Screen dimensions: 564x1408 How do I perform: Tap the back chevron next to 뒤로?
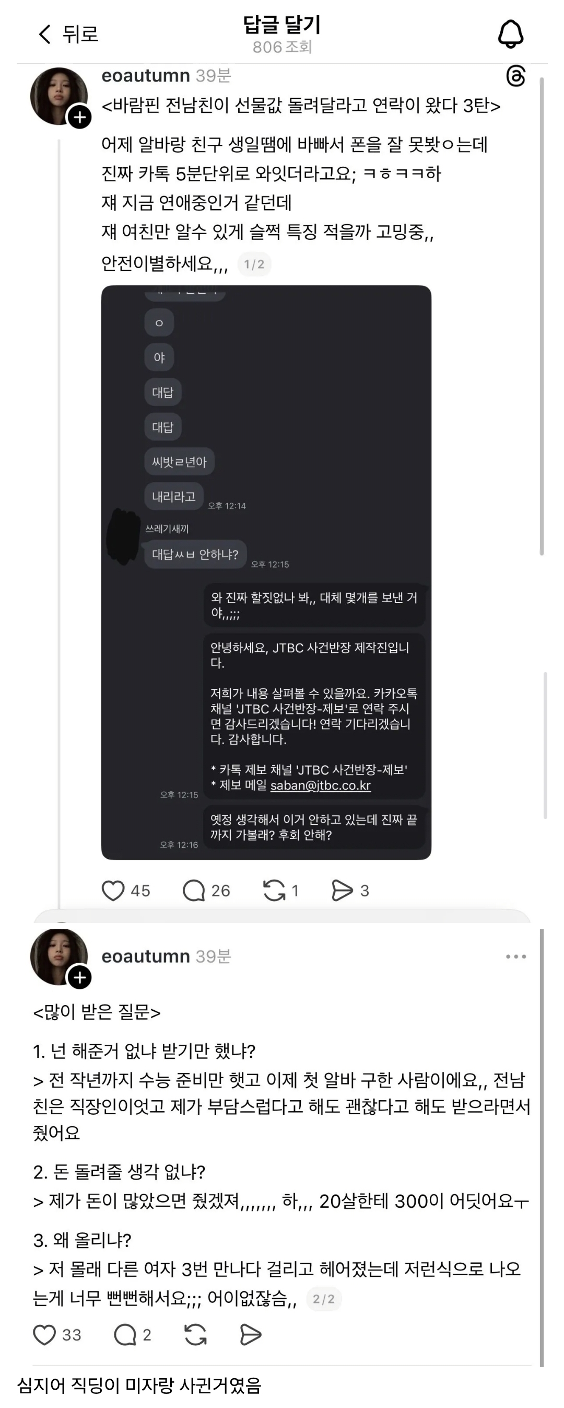pyautogui.click(x=45, y=34)
